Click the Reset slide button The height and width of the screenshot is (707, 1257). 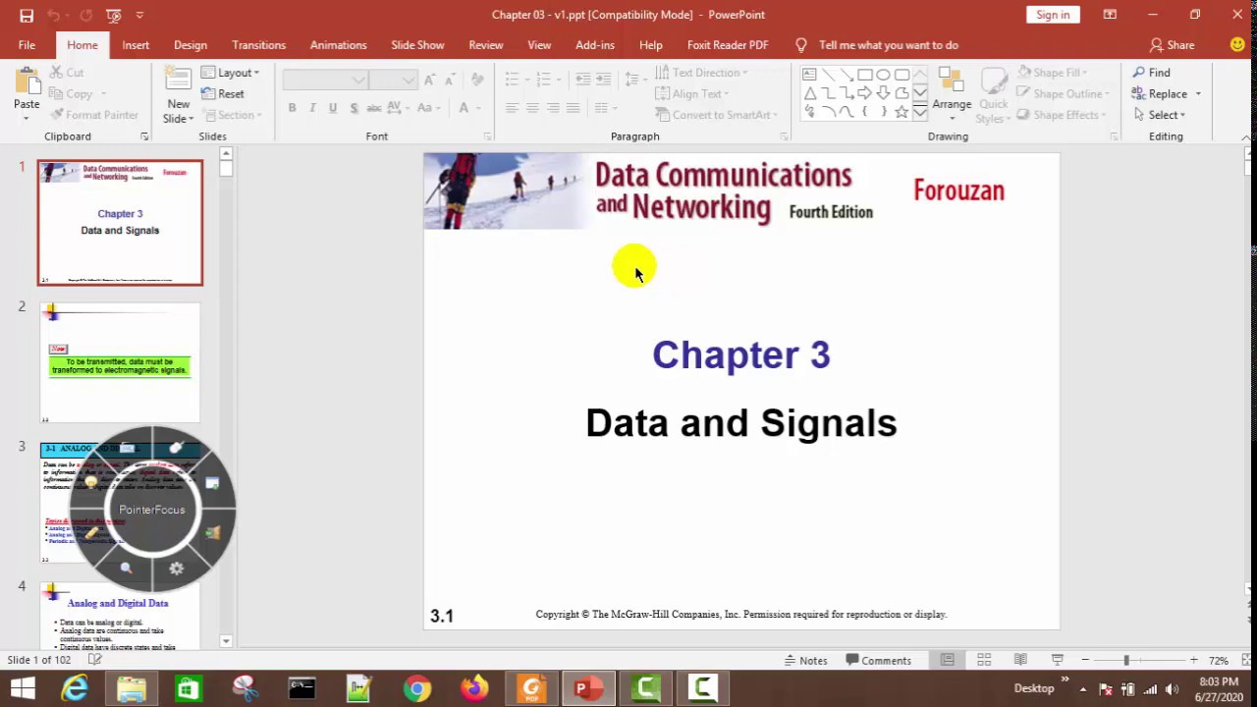[223, 93]
